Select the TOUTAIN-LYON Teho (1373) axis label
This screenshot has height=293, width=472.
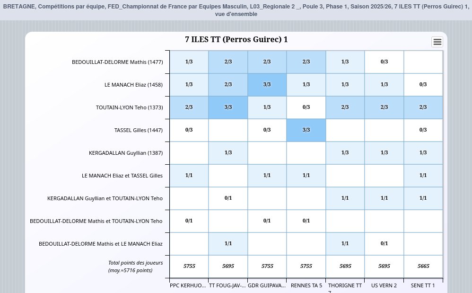(x=129, y=107)
